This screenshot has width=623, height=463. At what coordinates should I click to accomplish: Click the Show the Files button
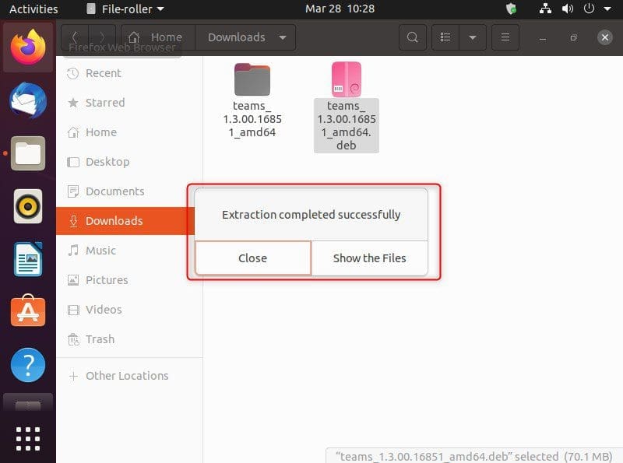(369, 258)
